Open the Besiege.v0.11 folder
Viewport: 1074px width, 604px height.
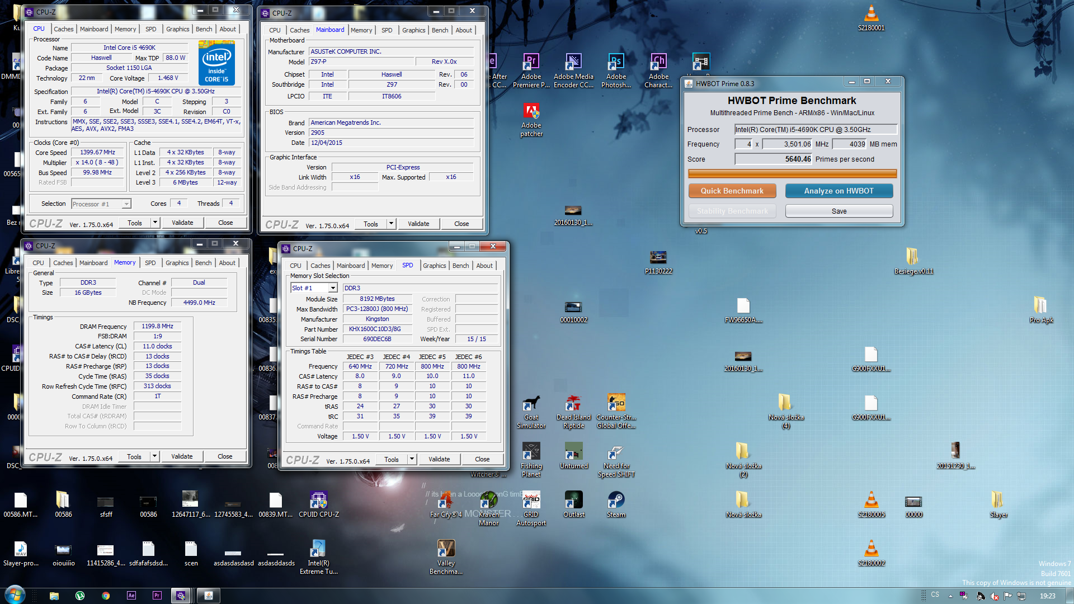click(x=913, y=261)
